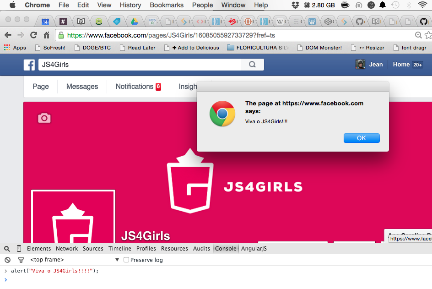Switch to the Google Drive tab
Image resolution: width=432 pixels, height=289 pixels.
(135, 21)
